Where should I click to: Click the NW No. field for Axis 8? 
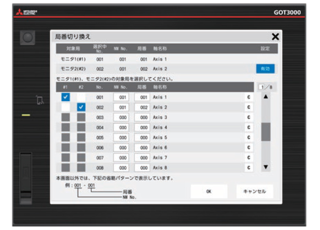point(121,168)
